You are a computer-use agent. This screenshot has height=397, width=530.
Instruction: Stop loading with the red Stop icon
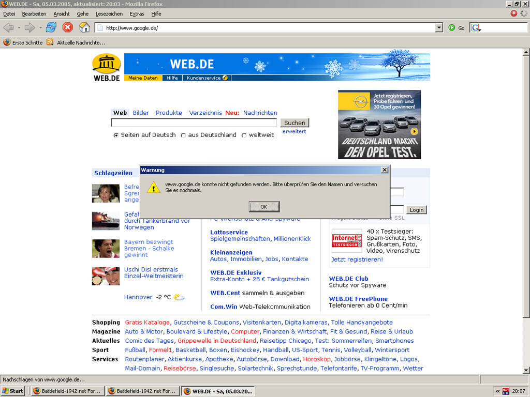click(x=68, y=27)
